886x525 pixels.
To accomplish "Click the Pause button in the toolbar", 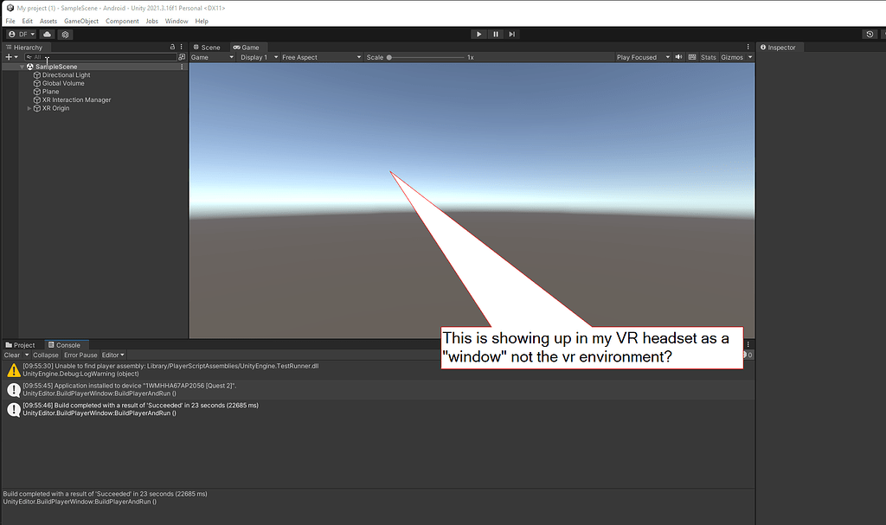I will (494, 34).
